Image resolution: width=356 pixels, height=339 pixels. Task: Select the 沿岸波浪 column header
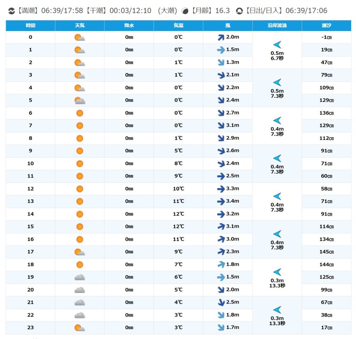(277, 26)
